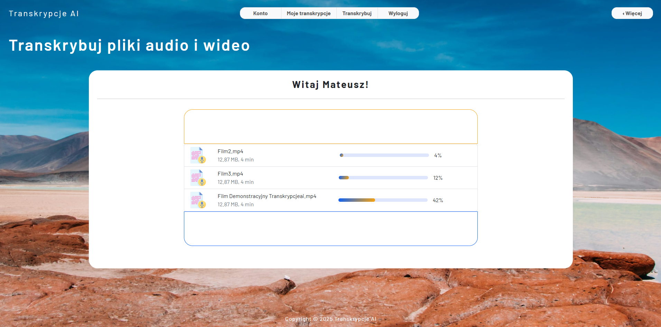
Task: Click the Transkrypcje AI logo text
Action: coord(44,14)
